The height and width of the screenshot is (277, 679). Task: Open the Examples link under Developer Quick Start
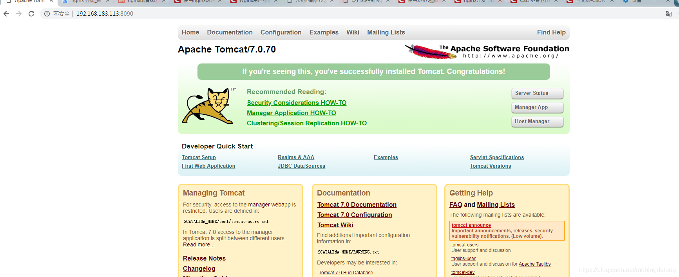pos(386,157)
